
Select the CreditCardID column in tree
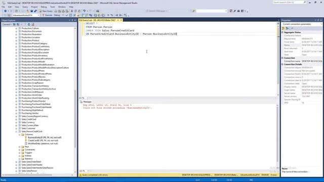point(43,141)
